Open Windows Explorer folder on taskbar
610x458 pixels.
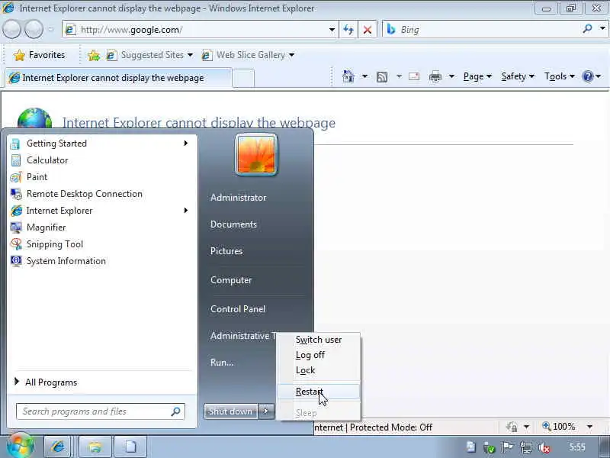pos(95,447)
